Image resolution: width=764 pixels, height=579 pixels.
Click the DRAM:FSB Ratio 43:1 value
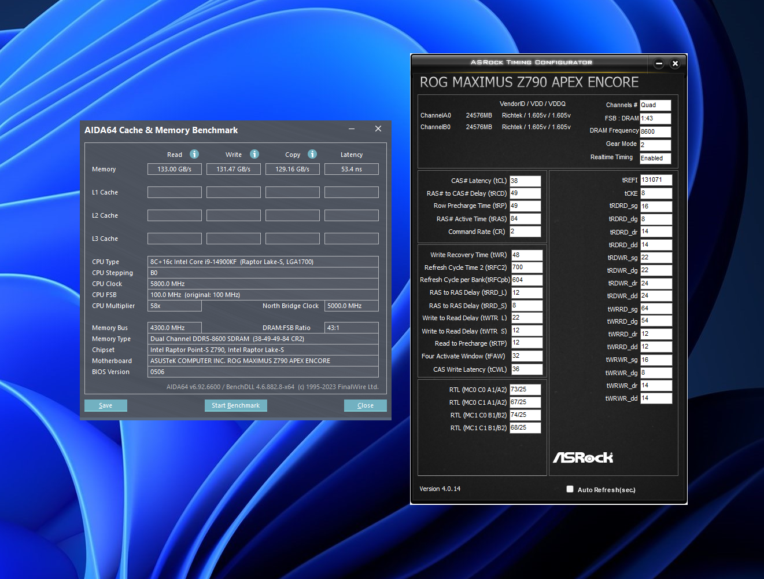pos(352,328)
